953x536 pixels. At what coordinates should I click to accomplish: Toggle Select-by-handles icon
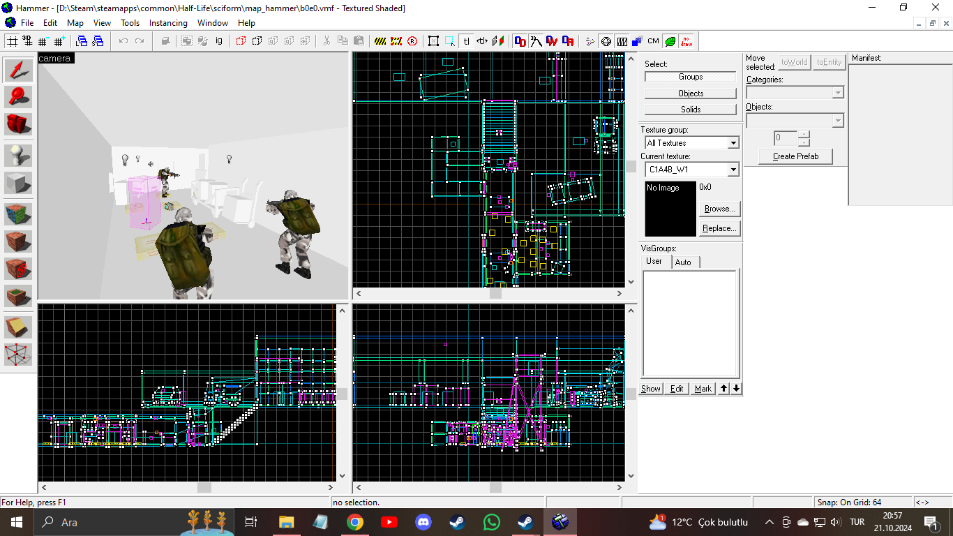[x=434, y=41]
